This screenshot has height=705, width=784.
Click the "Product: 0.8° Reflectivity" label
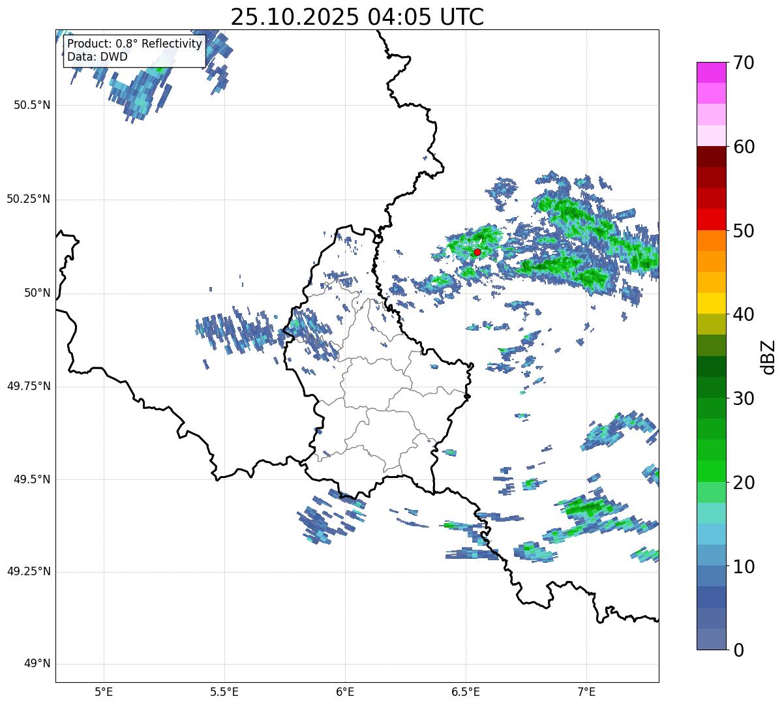(x=135, y=44)
